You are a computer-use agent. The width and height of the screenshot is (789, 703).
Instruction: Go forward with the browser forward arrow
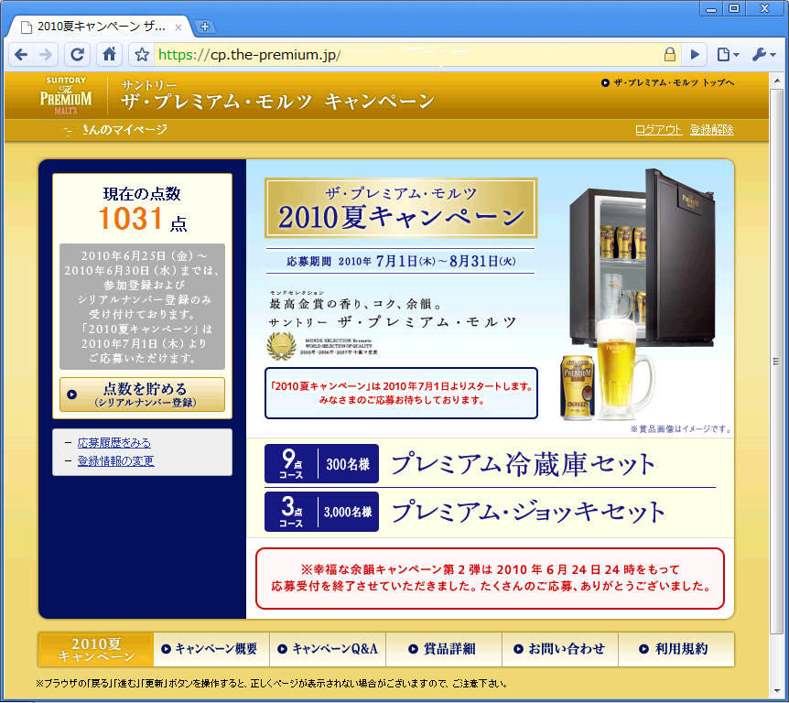(x=46, y=54)
